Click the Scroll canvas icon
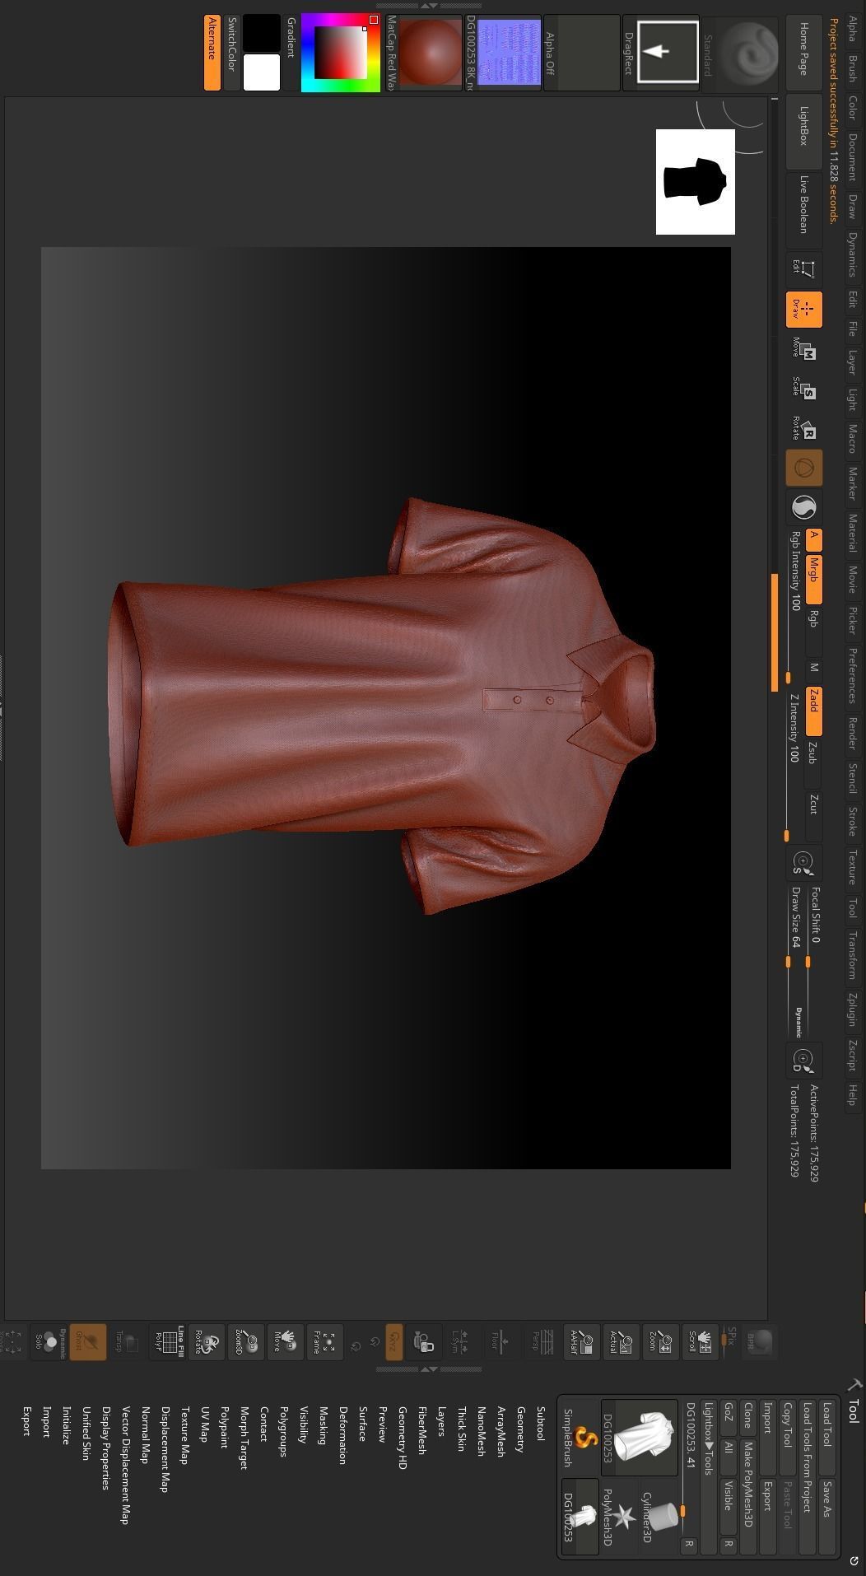Image resolution: width=866 pixels, height=1576 pixels. (701, 1342)
